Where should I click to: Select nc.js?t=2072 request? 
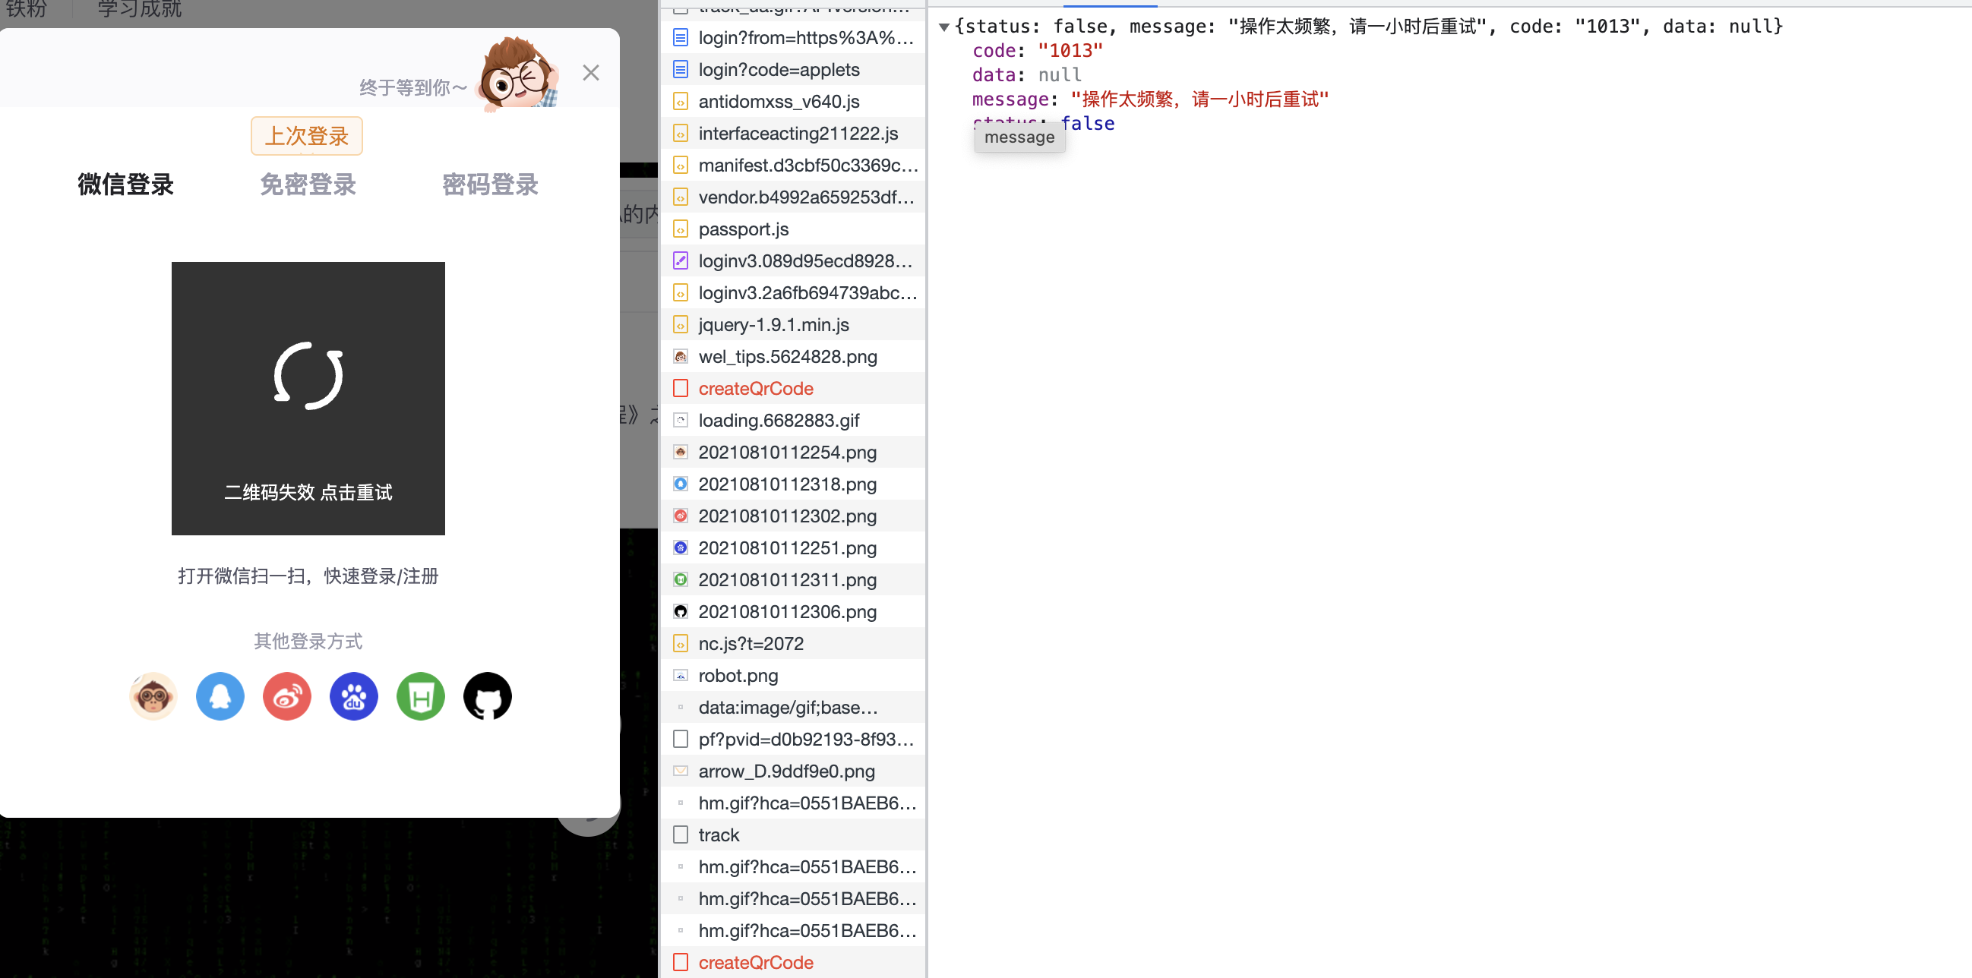tap(792, 644)
